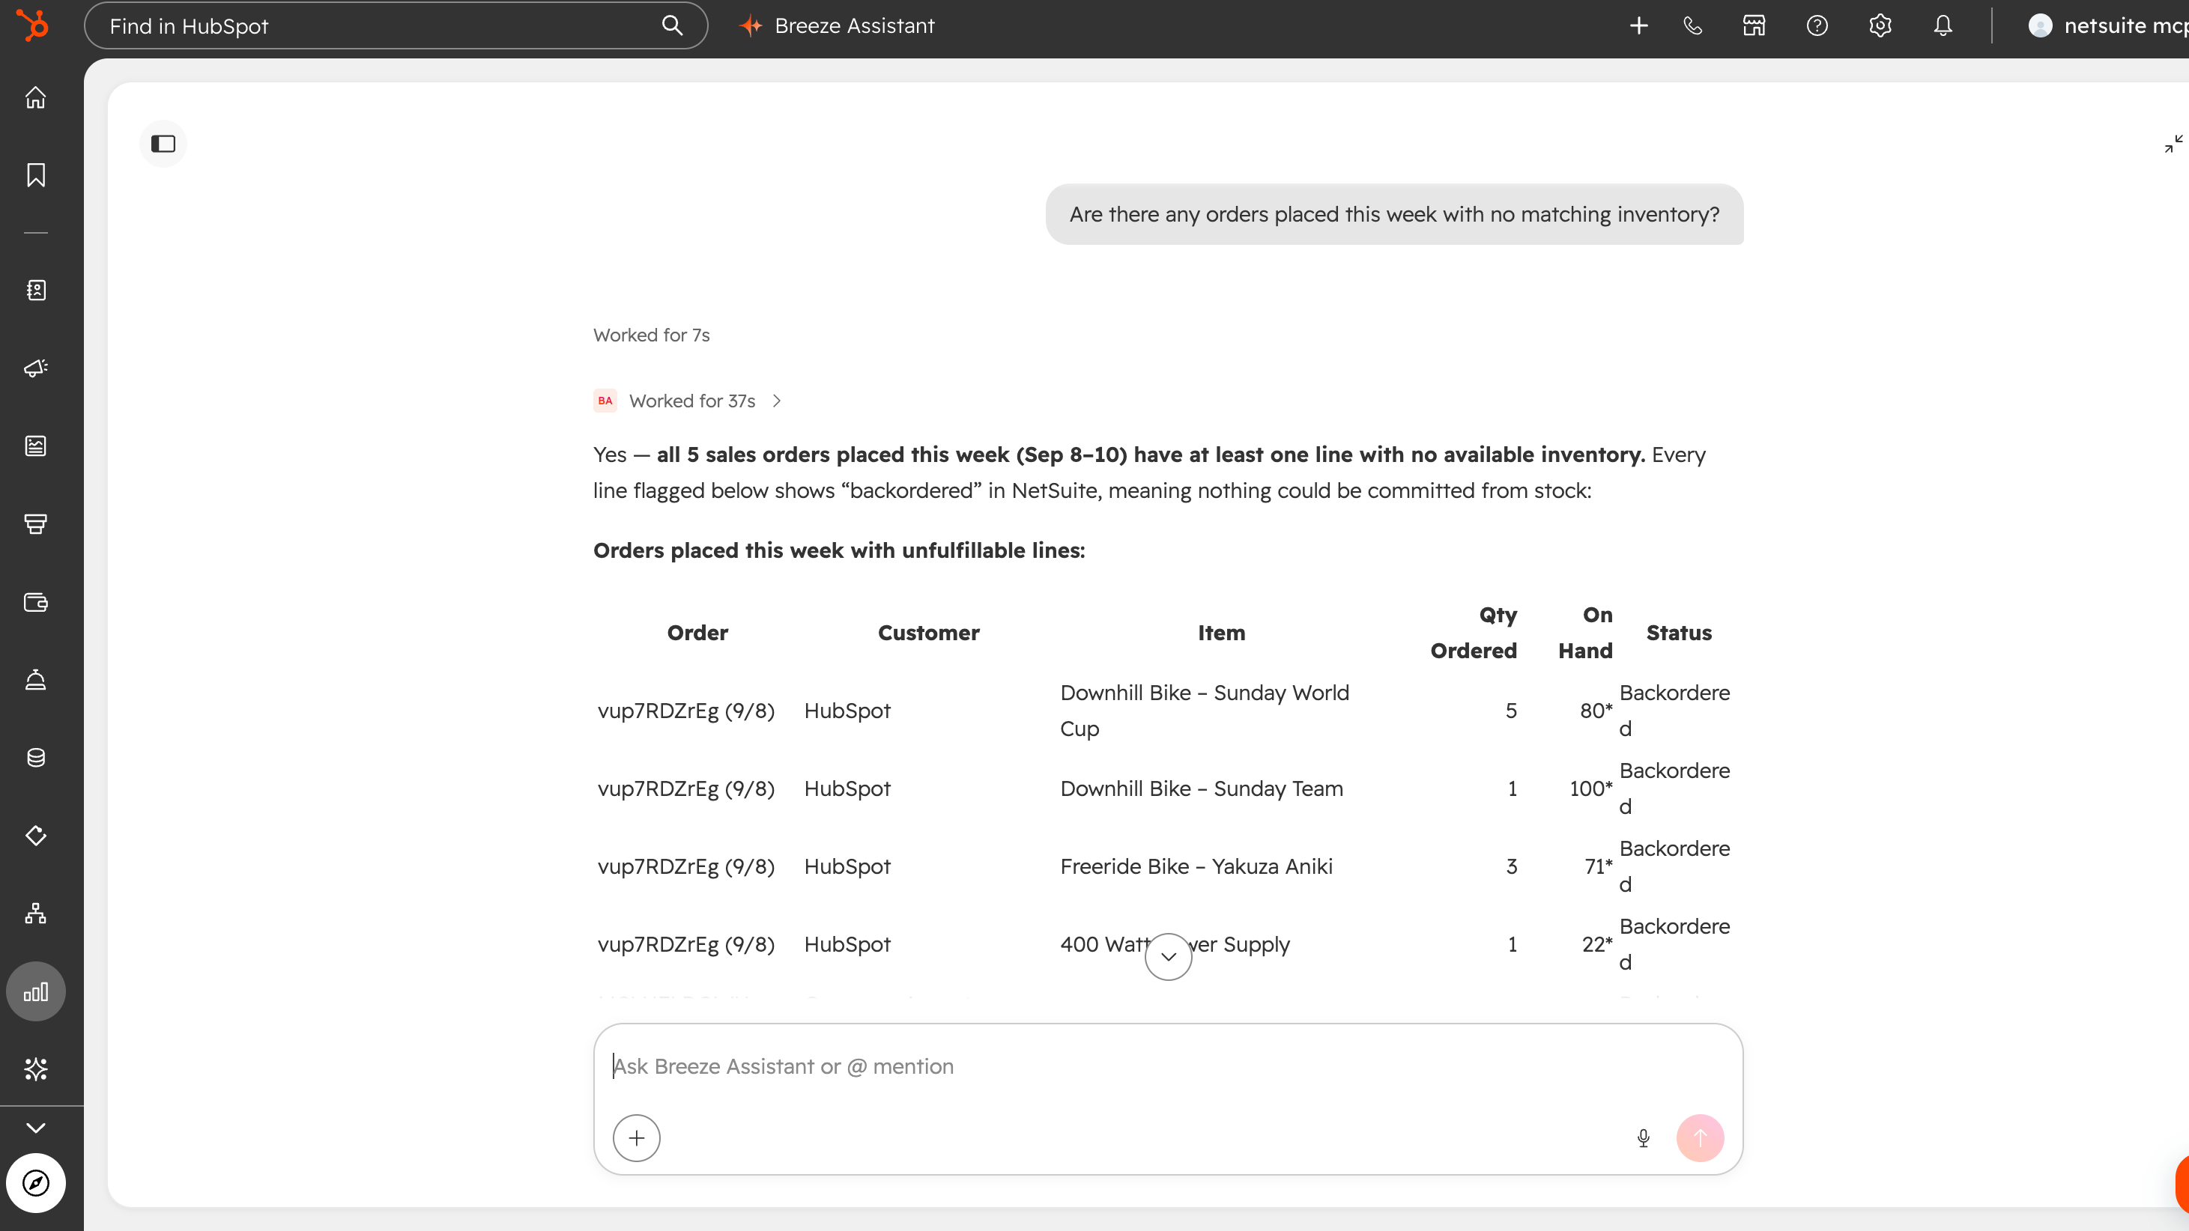Click the pink send arrow button
The height and width of the screenshot is (1231, 2189).
tap(1701, 1138)
